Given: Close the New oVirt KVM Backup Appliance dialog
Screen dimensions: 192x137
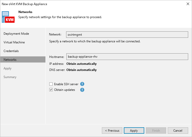Looking at the screenshot, I should [188, 4].
